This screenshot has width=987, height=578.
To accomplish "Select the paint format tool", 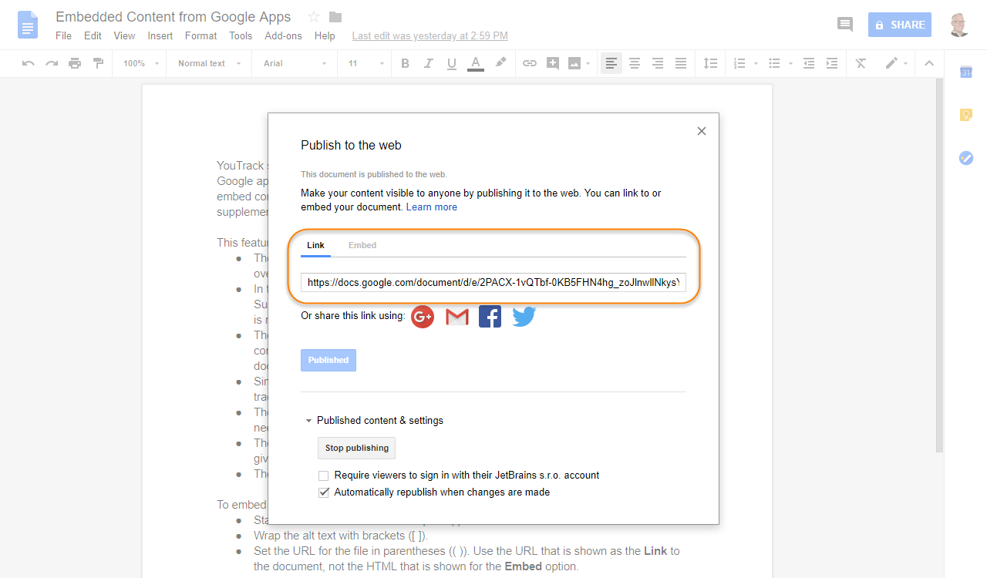I will coord(98,62).
